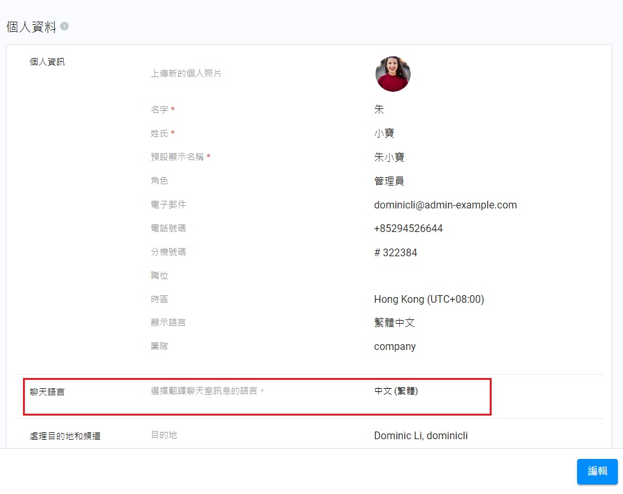Click the extension value # 322384

tap(396, 252)
